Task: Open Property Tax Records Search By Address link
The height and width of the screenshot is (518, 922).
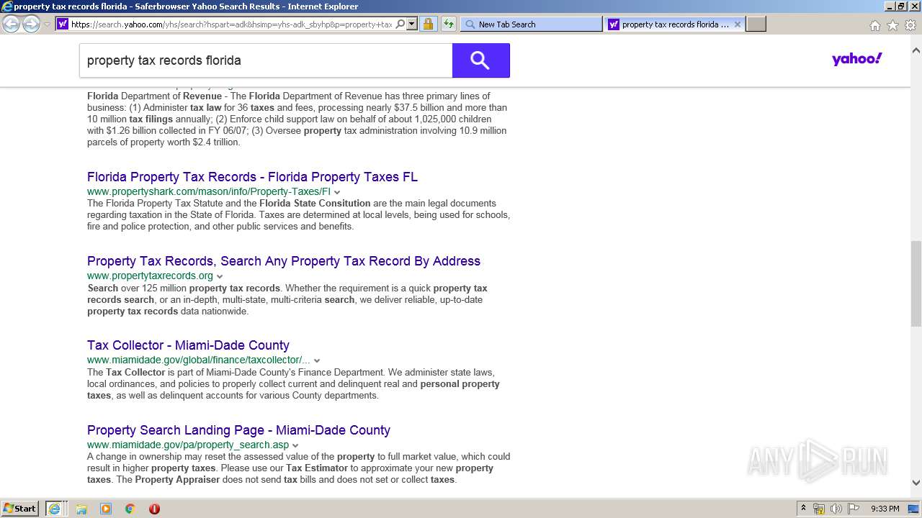Action: (284, 261)
